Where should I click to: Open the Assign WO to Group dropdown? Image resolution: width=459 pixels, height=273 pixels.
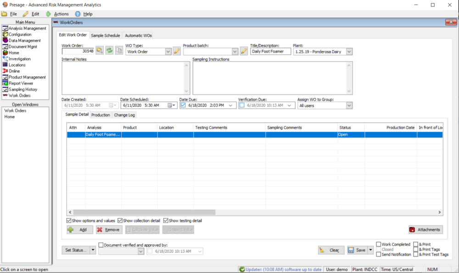pyautogui.click(x=349, y=105)
